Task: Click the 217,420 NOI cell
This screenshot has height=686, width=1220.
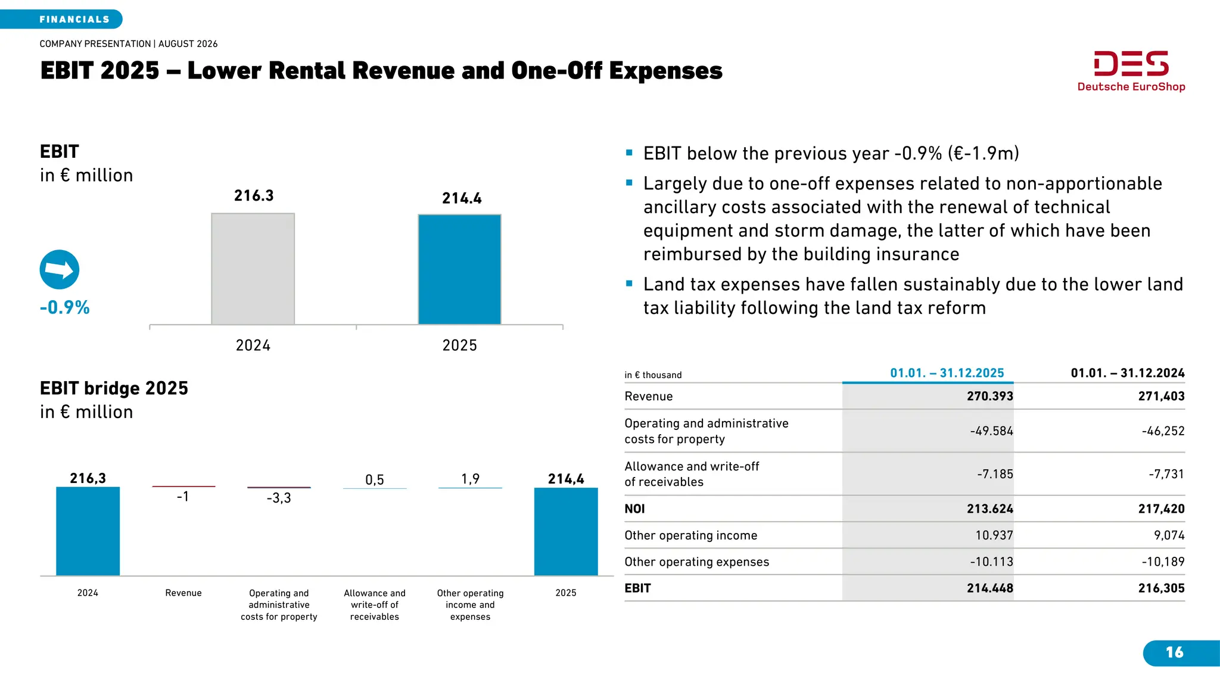Action: point(1162,509)
